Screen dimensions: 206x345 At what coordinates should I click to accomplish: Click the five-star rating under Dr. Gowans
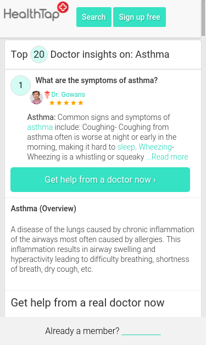(66, 103)
